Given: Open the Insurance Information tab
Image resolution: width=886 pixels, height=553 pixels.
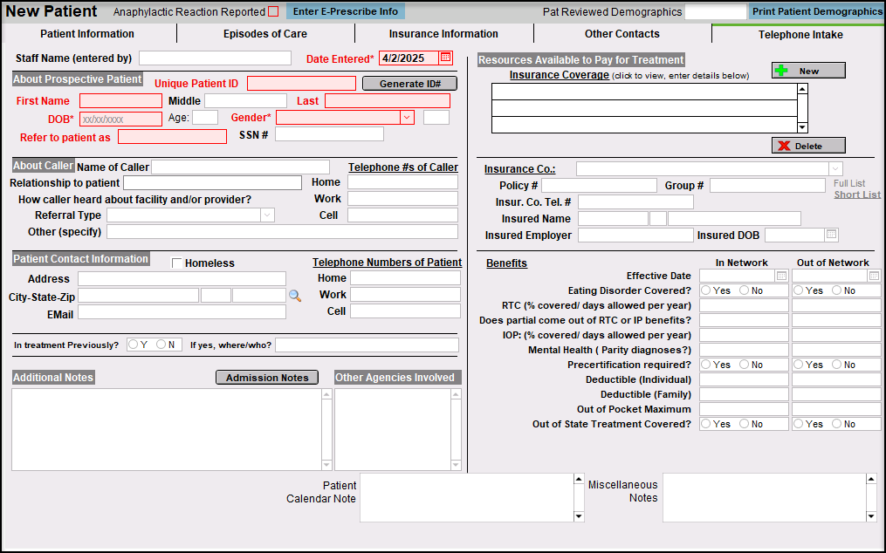Looking at the screenshot, I should [443, 34].
